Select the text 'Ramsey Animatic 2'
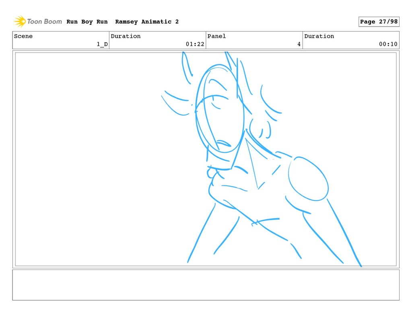Screen dimensions: 412x319 pyautogui.click(x=147, y=22)
